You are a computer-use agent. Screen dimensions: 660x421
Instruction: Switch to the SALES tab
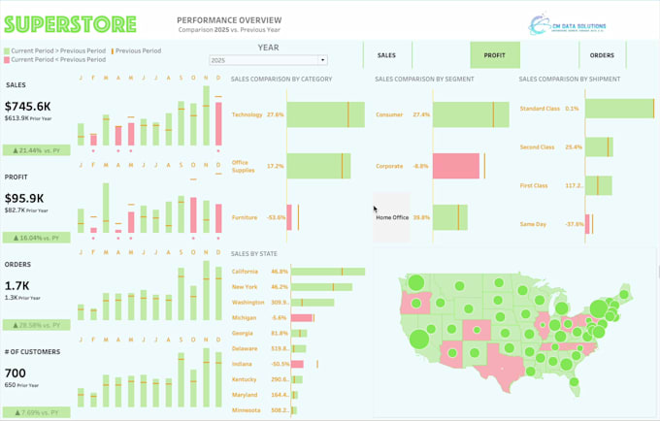click(x=387, y=55)
